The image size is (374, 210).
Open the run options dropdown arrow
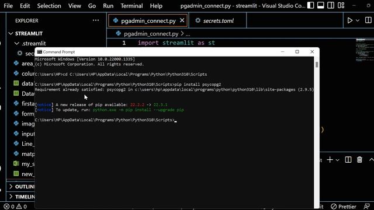point(358,20)
